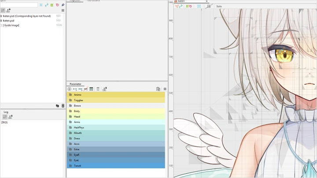Toggle the parameter lock icon in Parameter toolbar

(x=104, y=89)
